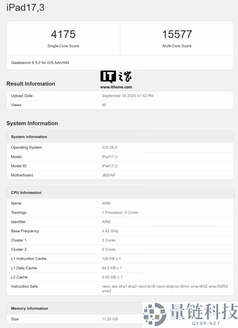Screen dimensions: 238x328
Task: Click the Instruction Sets label
Action: point(24,287)
